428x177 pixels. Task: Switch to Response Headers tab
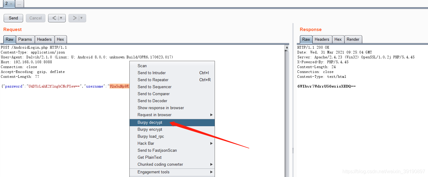(x=322, y=39)
